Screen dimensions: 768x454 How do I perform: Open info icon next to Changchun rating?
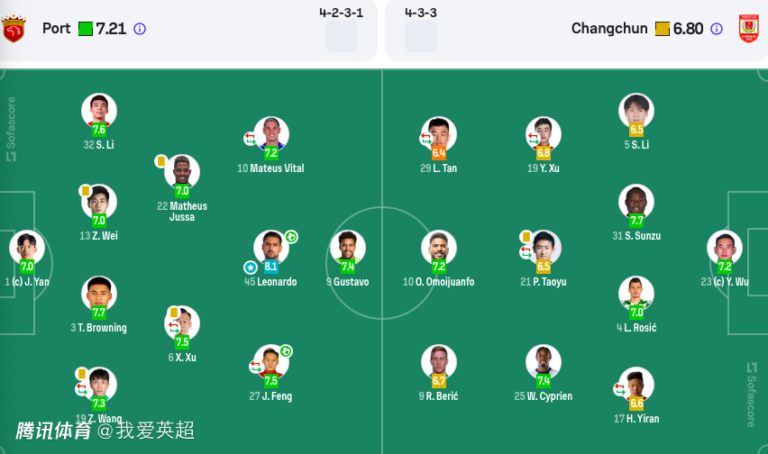tap(717, 29)
